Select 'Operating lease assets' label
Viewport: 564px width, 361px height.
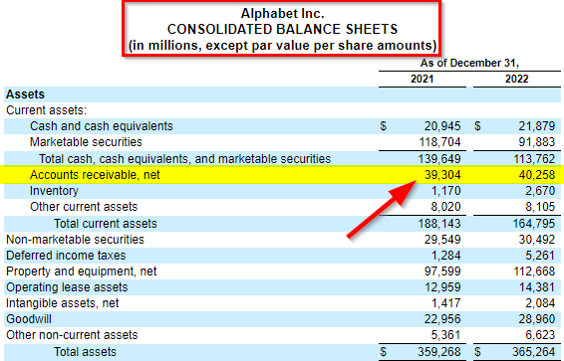point(67,287)
